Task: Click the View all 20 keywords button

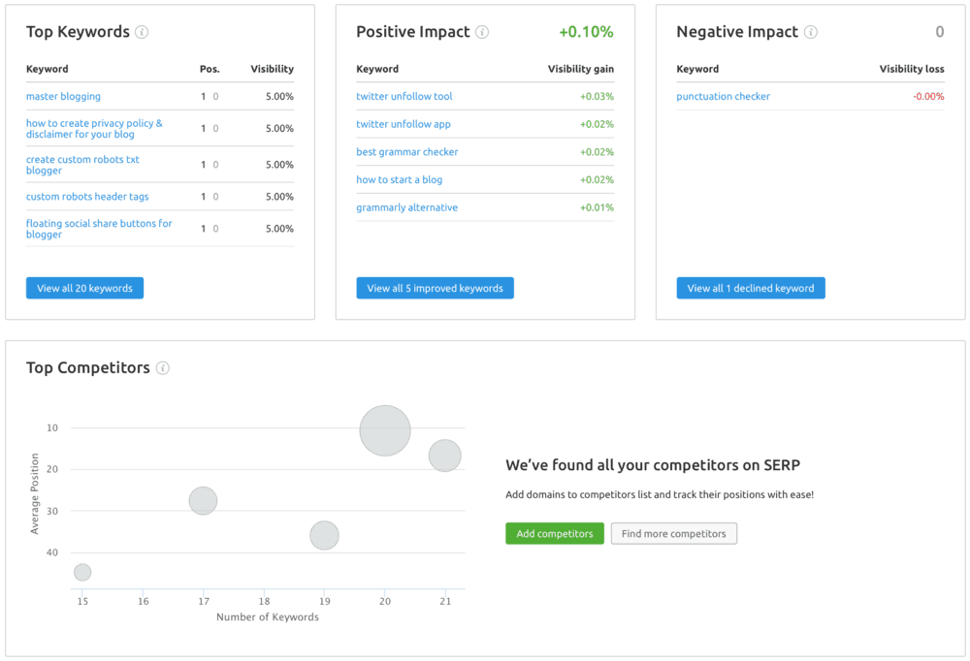Action: (84, 287)
